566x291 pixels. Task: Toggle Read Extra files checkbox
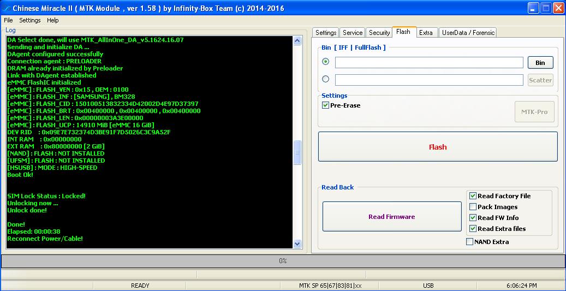(473, 229)
